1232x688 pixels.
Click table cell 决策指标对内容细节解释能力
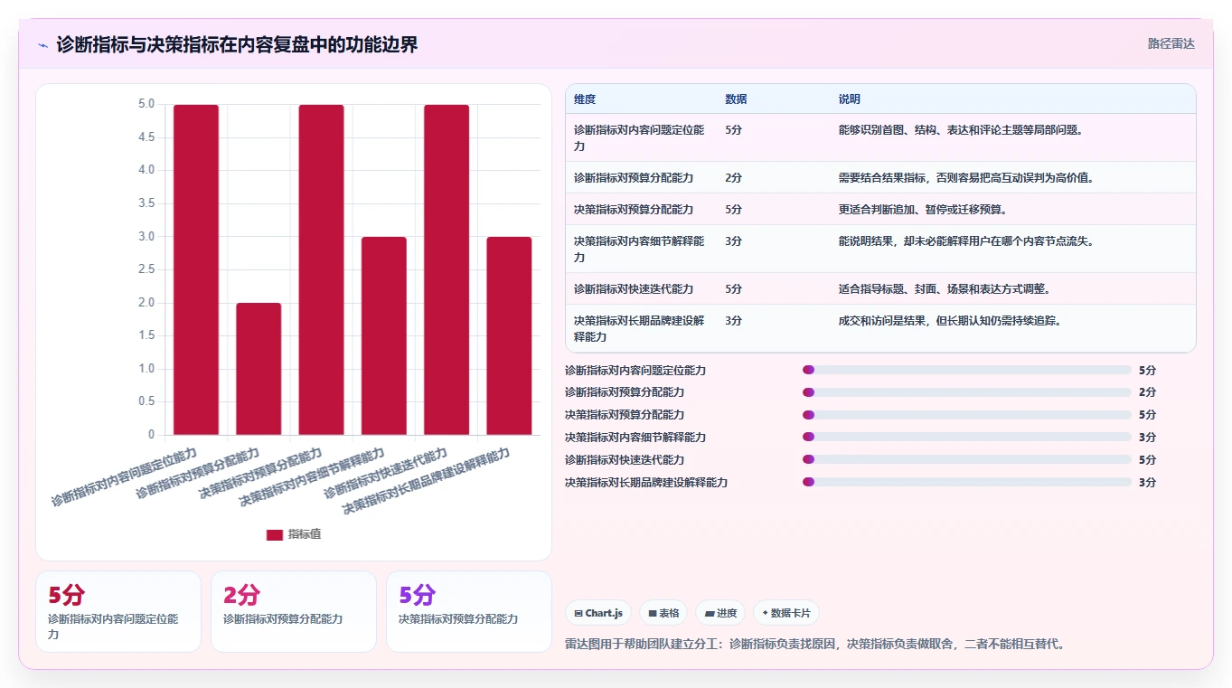tap(640, 249)
